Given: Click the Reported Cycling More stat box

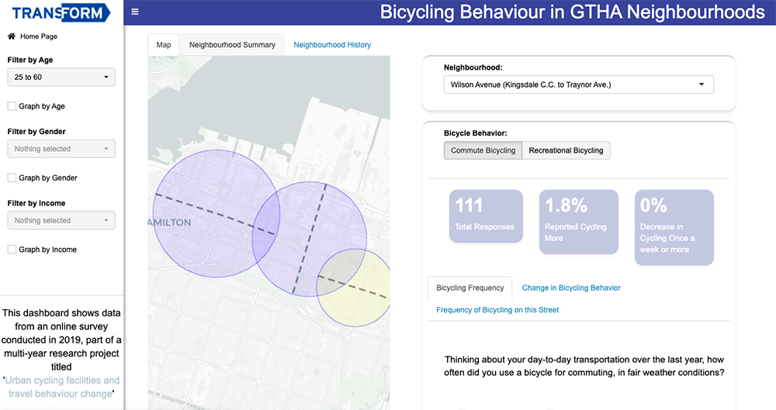Looking at the screenshot, I should (578, 221).
